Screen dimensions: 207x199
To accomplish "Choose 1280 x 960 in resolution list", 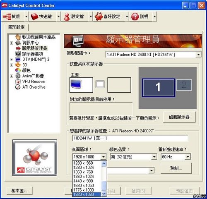I will 87,163.
